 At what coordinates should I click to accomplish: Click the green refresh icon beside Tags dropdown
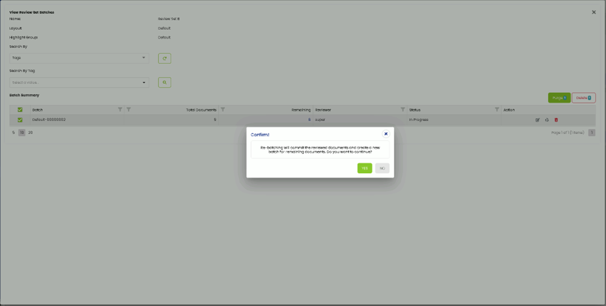tap(165, 58)
